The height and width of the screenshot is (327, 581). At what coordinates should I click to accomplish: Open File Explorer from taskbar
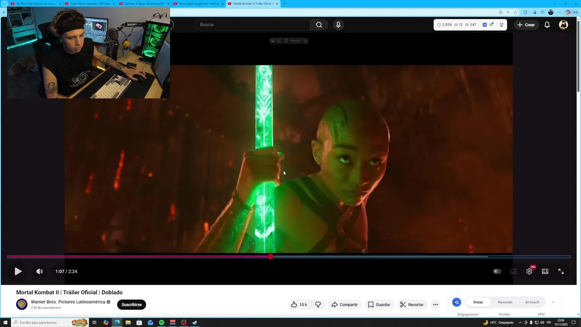[x=128, y=322]
